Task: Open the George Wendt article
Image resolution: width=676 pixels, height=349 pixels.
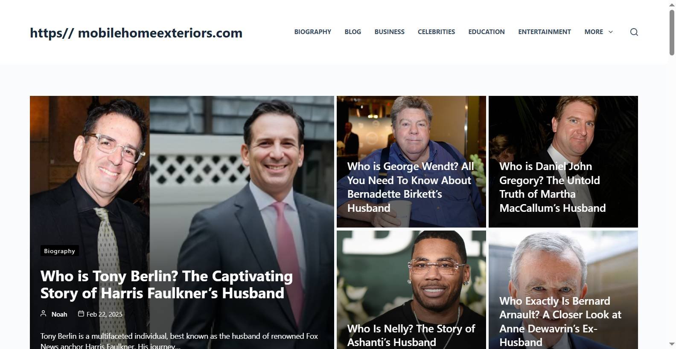Action: pyautogui.click(x=411, y=187)
